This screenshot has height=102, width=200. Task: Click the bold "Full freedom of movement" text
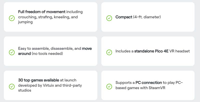coord(42,12)
